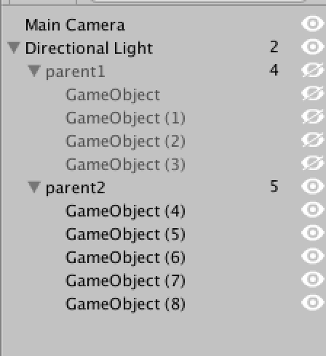The height and width of the screenshot is (356, 326).
Task: Hide Directional Light using its eye icon
Action: [x=313, y=46]
